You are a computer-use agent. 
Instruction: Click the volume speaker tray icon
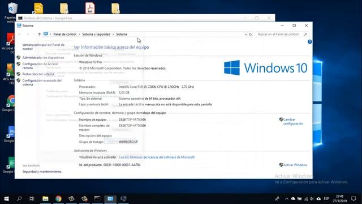point(312,198)
